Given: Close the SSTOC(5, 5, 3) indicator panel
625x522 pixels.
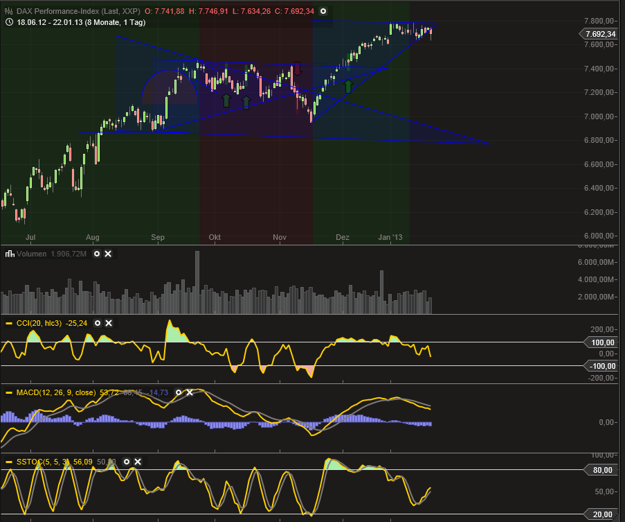Looking at the screenshot, I should tap(138, 462).
